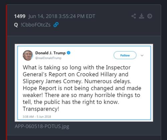The width and height of the screenshot is (167, 140).
Task: Open the tweet's chevron dropdown menu
Action: [x=142, y=55]
